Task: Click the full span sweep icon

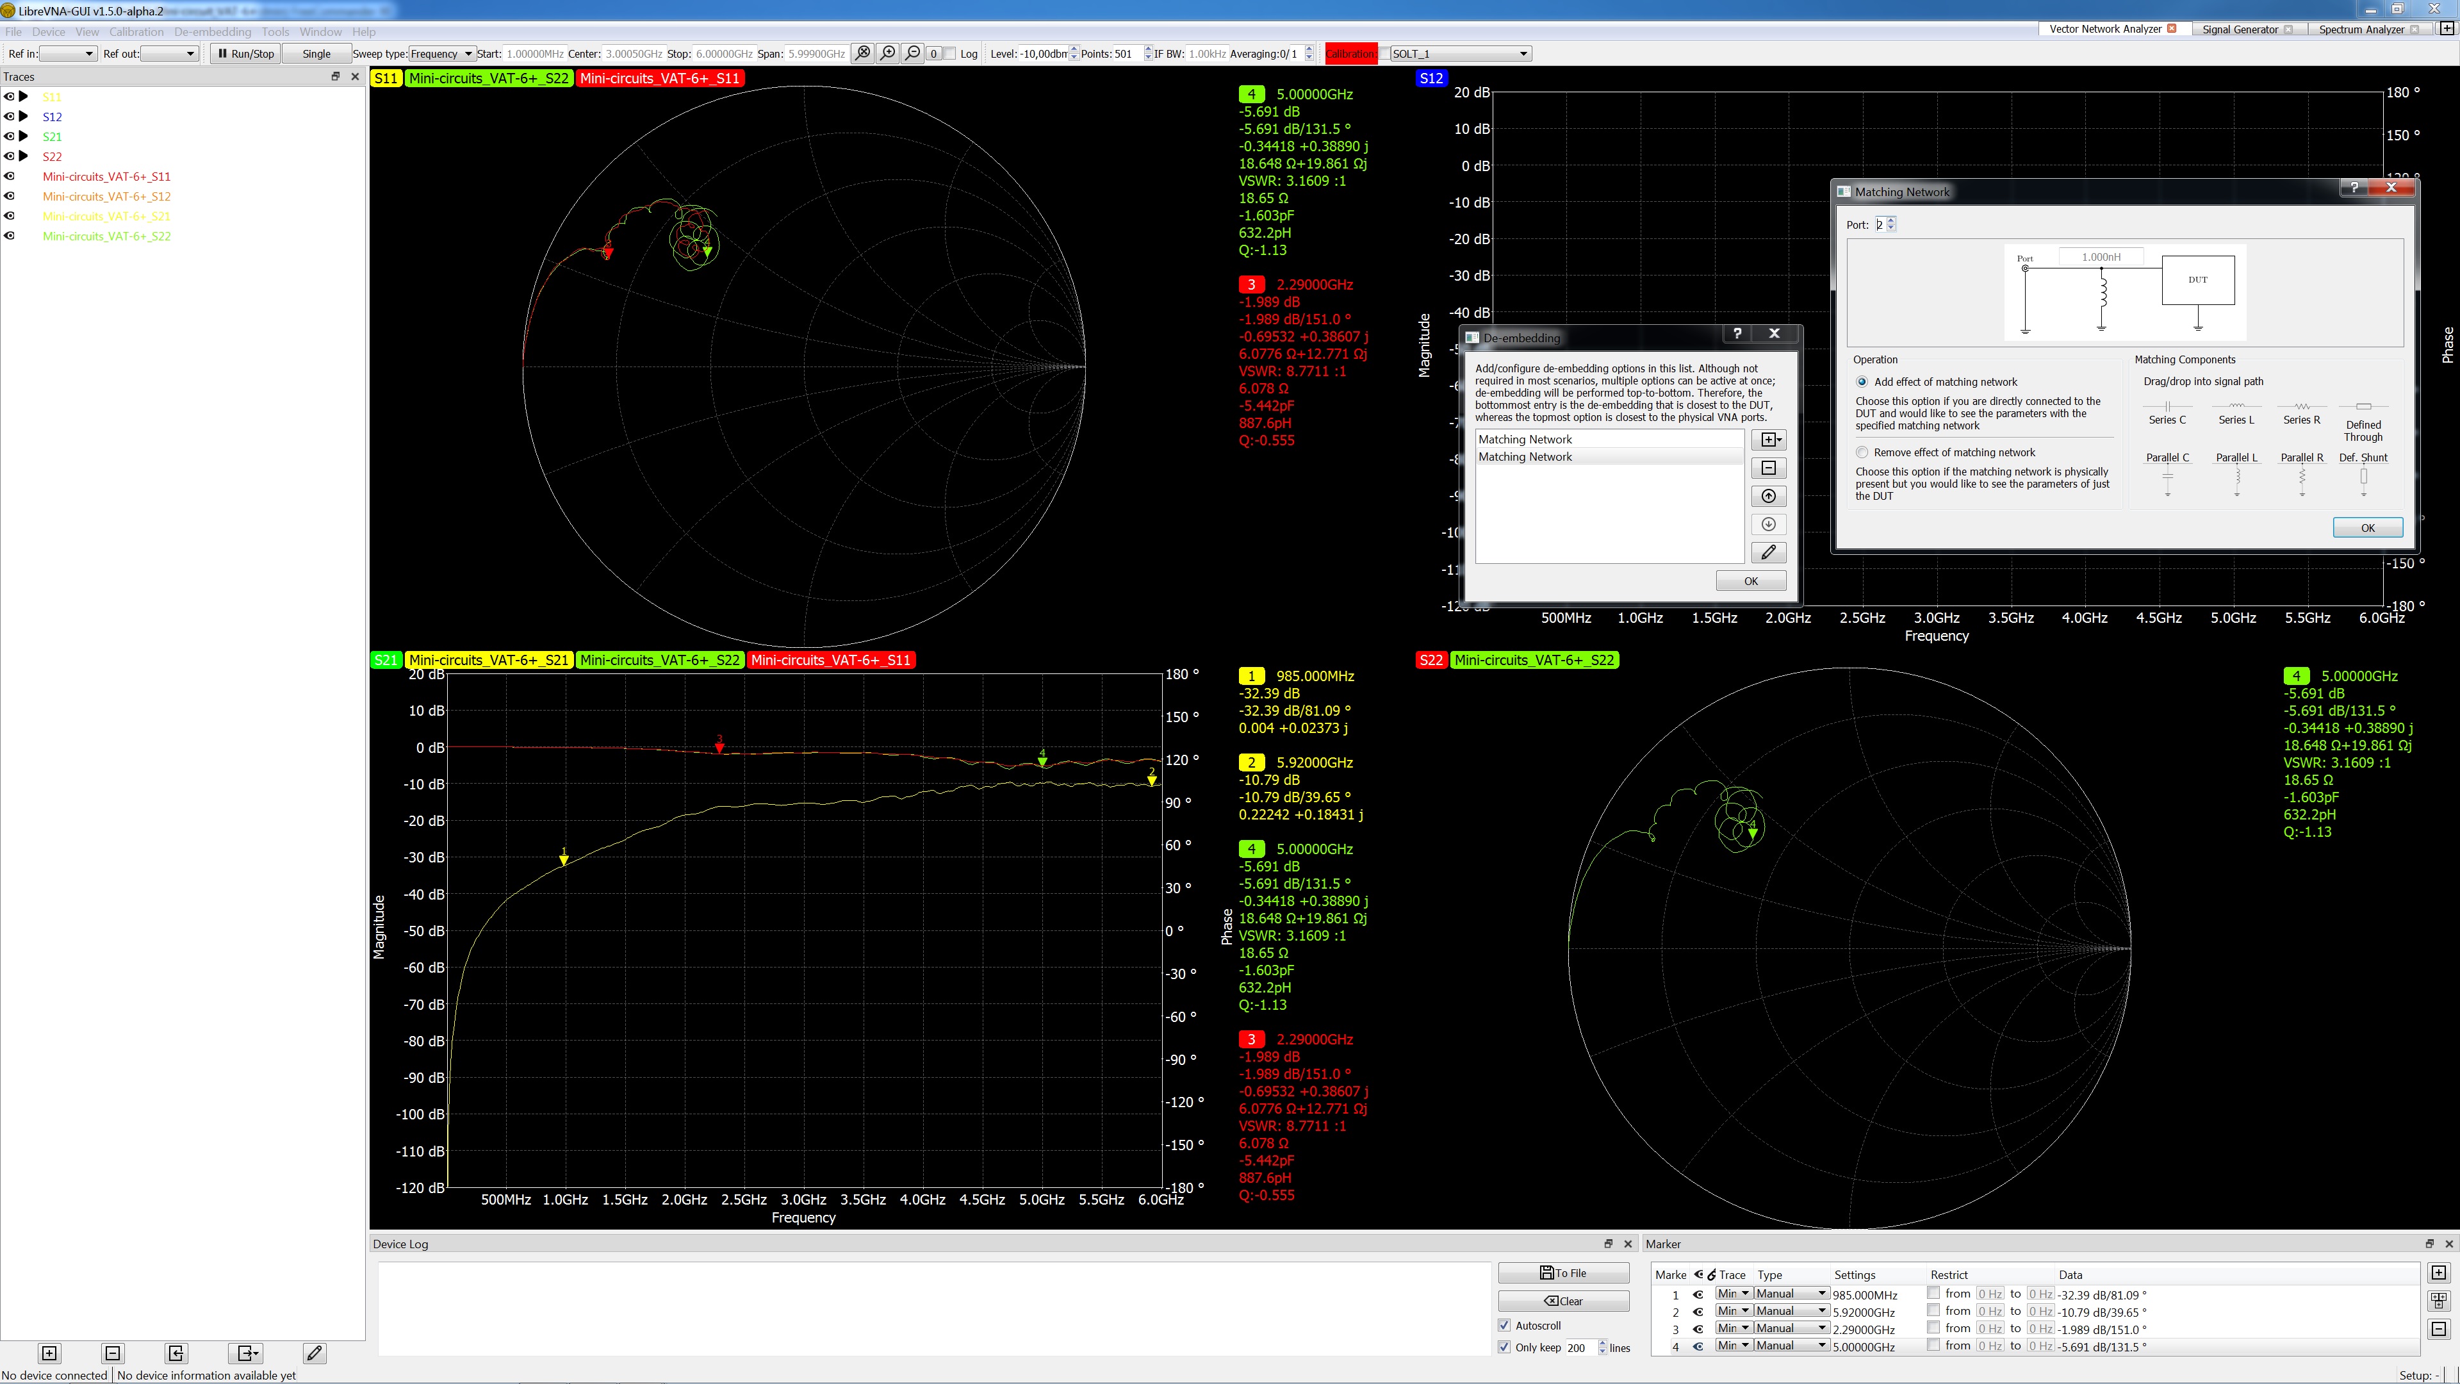Action: 864,53
